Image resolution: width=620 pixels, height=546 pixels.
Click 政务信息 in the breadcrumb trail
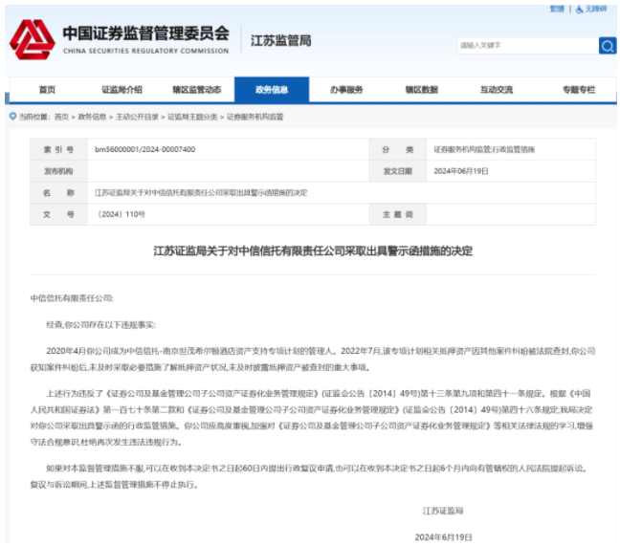92,117
